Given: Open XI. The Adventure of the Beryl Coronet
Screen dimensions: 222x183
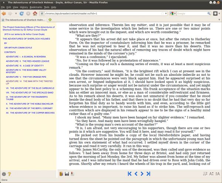Looking at the screenshot, I should coord(29,108).
